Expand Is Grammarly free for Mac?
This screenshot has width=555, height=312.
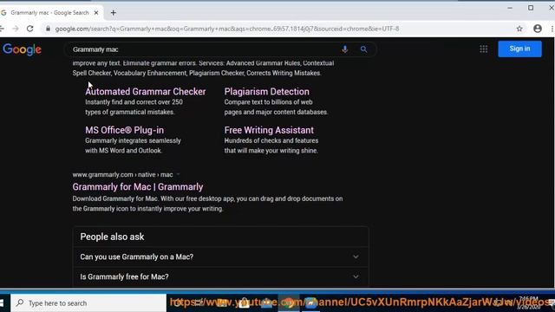point(220,276)
